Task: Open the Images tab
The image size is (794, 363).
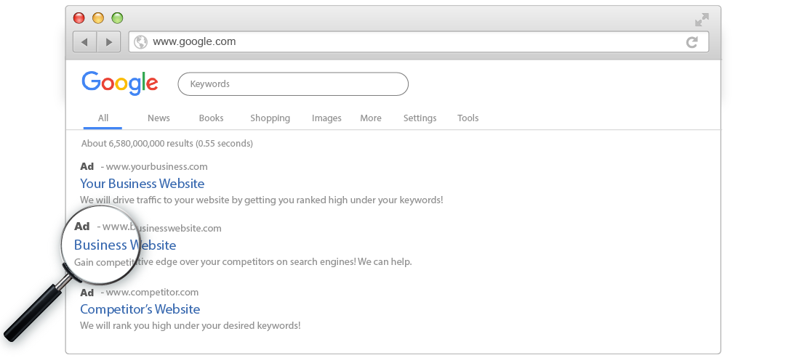Action: click(x=326, y=118)
